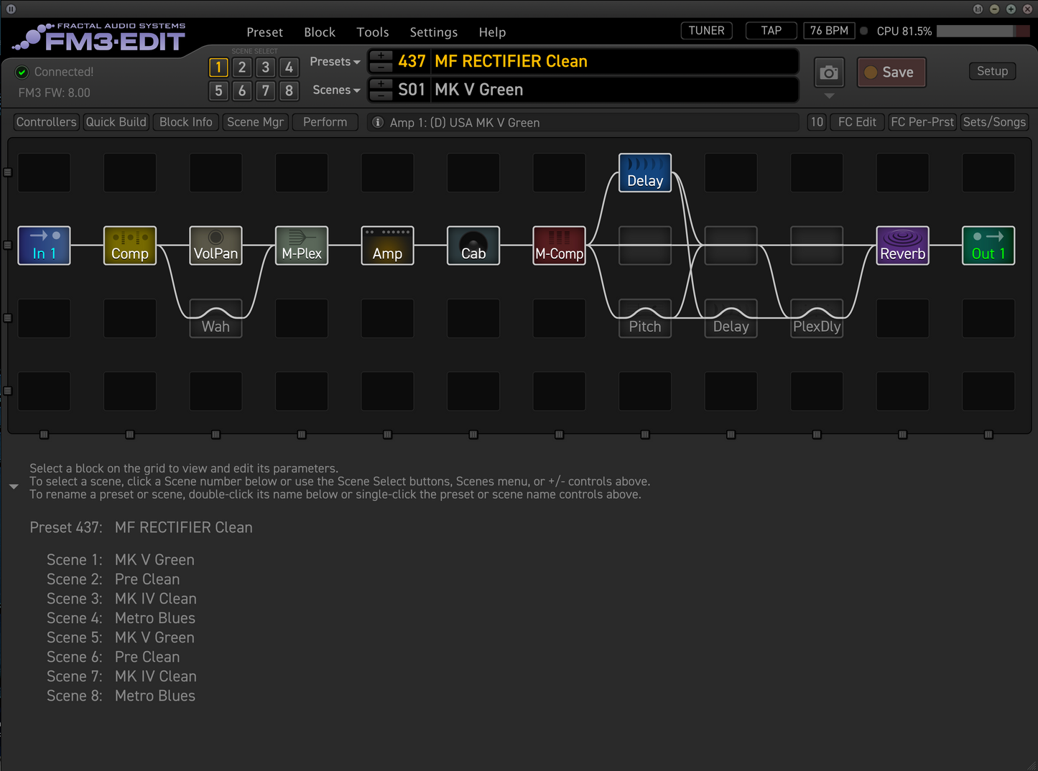Click the 10 button beside FC Edit
1038x771 pixels.
tap(817, 122)
